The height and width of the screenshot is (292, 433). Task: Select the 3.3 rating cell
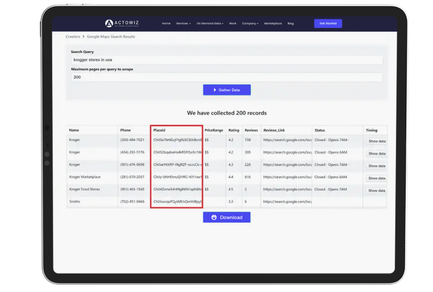231,201
